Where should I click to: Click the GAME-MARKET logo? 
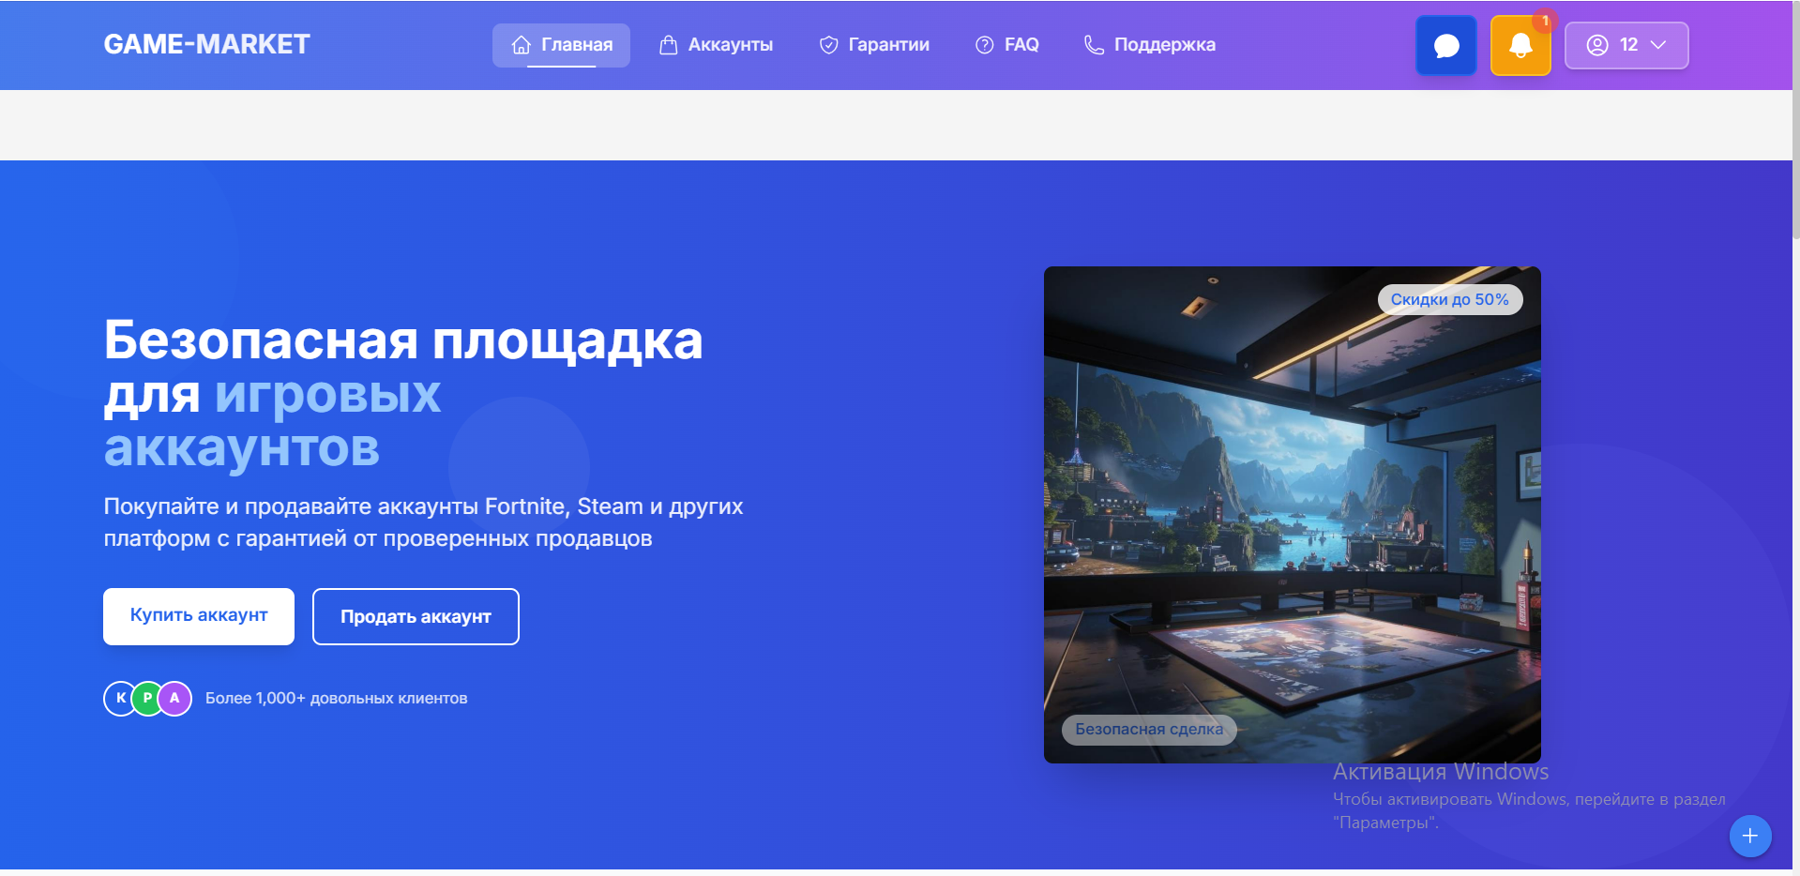(206, 44)
